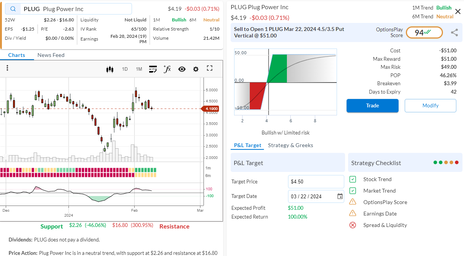Screen dimensions: 464x256
Task: Click the PLUG ticker search box
Action: (x=68, y=9)
